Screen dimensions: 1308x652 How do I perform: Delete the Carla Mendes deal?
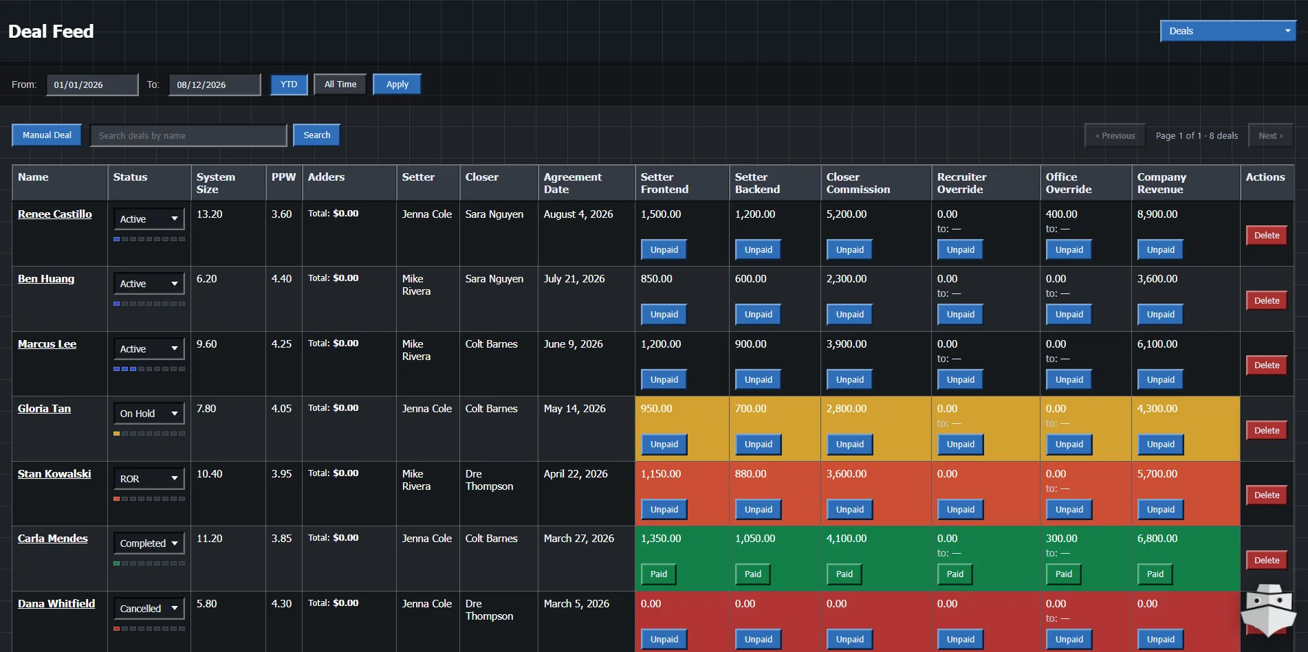(x=1267, y=561)
